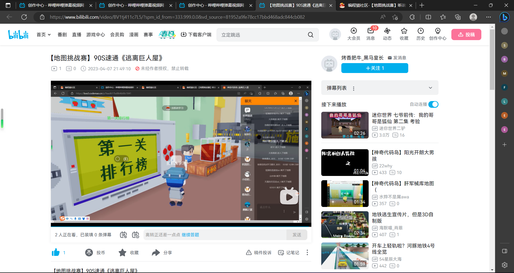514x273 pixels.
Task: Like the video with thumbs-up icon
Action: (x=56, y=252)
